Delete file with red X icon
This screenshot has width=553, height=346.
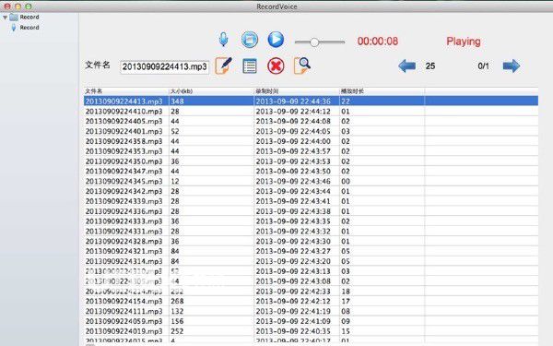coord(276,66)
